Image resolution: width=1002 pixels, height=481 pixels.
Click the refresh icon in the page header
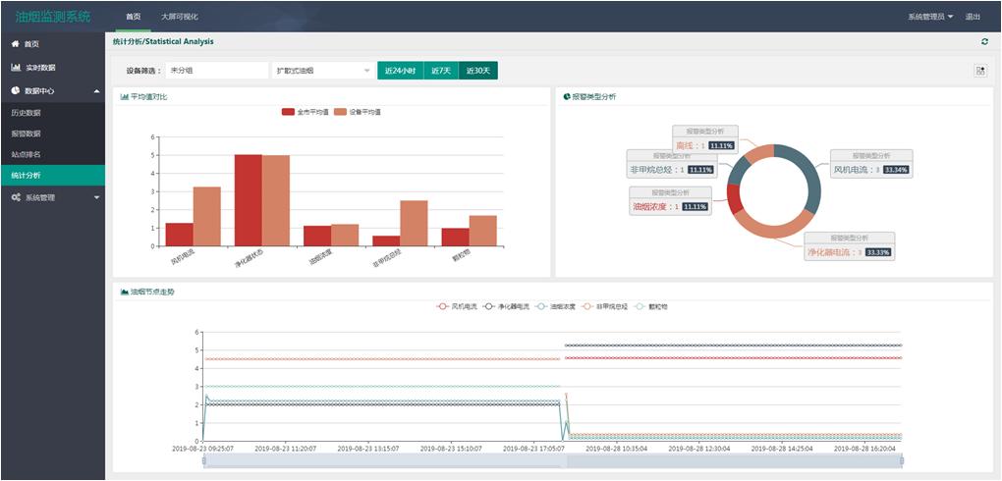coord(984,41)
